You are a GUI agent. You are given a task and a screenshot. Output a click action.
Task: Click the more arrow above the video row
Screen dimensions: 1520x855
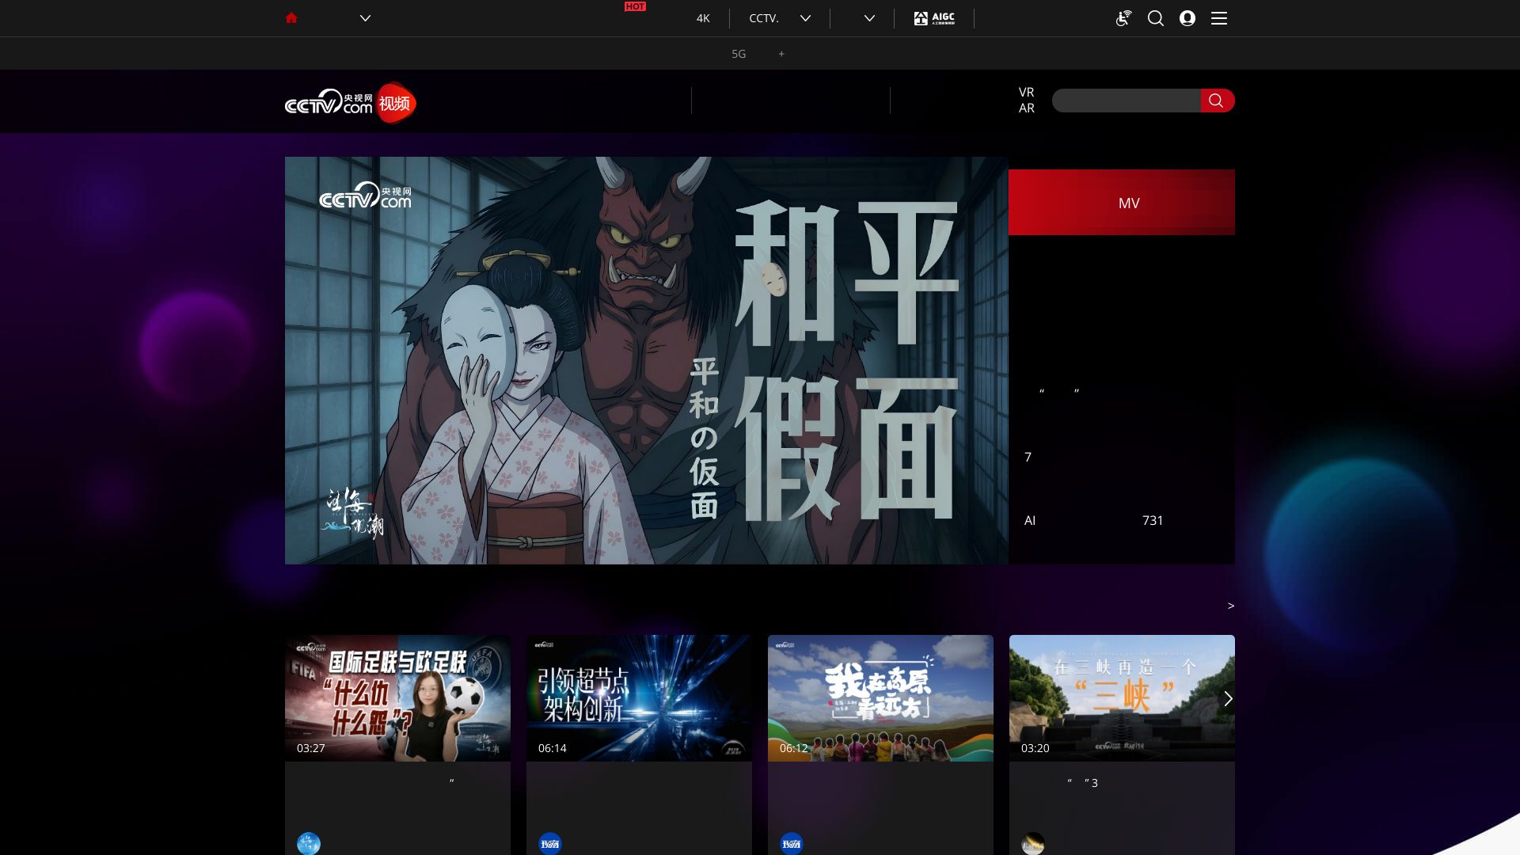coord(1230,606)
